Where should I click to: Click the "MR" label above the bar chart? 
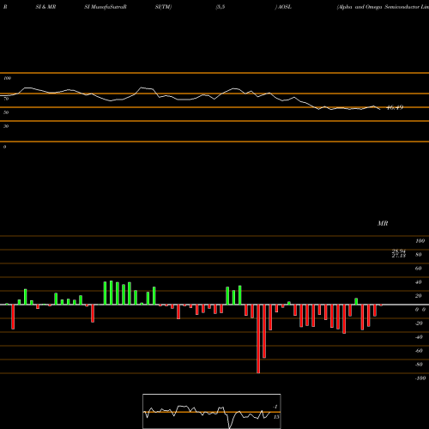click(x=383, y=223)
